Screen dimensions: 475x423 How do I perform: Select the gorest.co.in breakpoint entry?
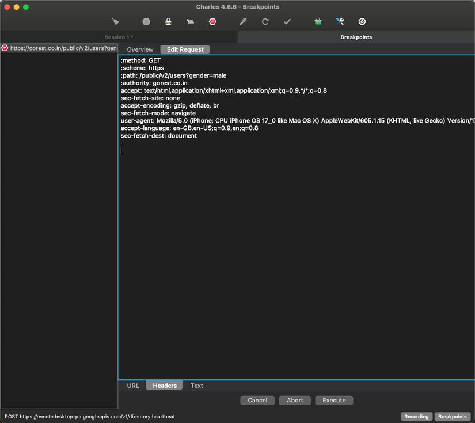59,48
